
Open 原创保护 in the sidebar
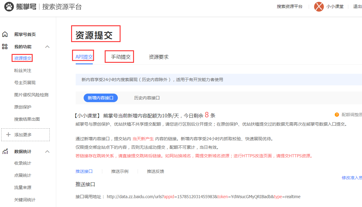click(x=23, y=107)
